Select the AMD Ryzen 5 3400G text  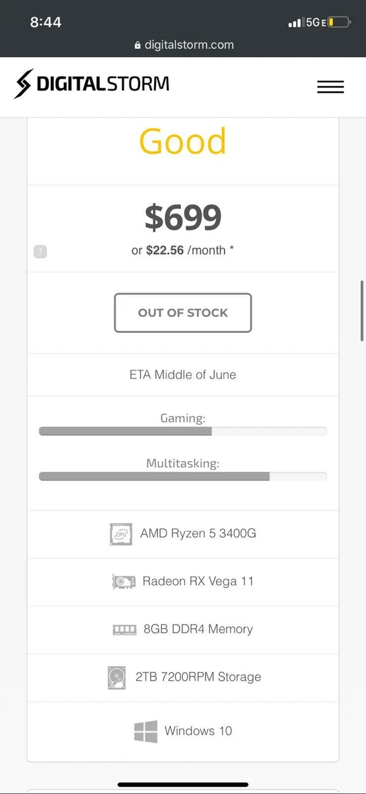click(198, 533)
